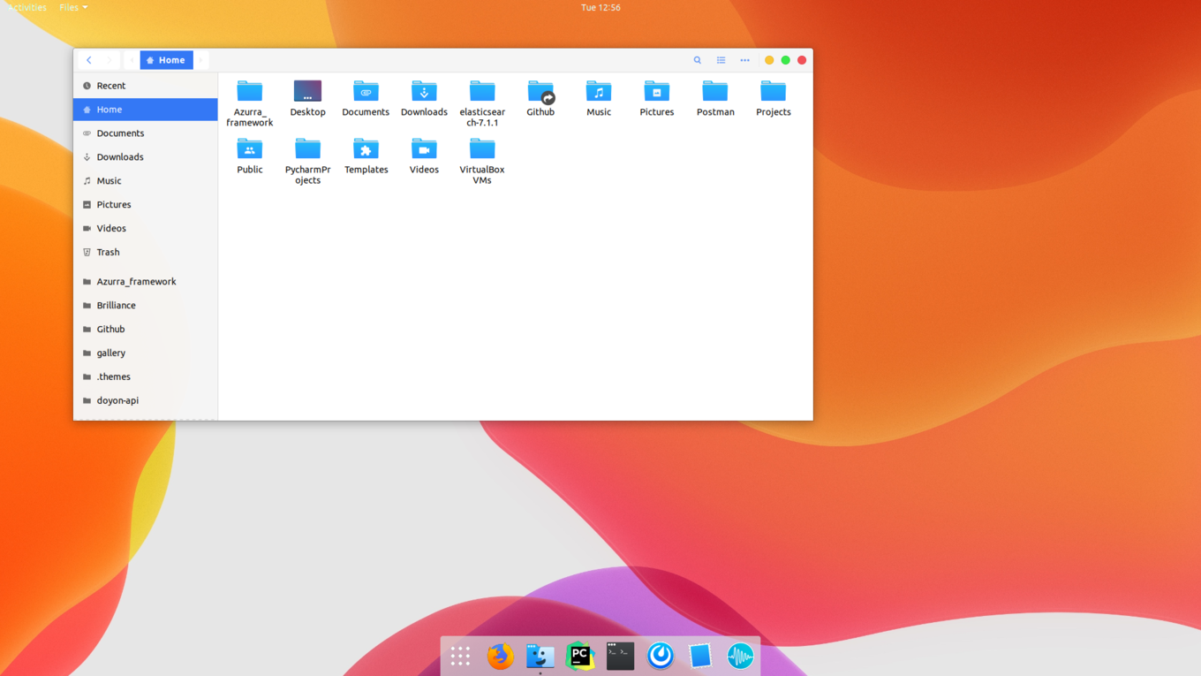Launch blue circular app in dock
The image size is (1201, 676).
point(660,656)
